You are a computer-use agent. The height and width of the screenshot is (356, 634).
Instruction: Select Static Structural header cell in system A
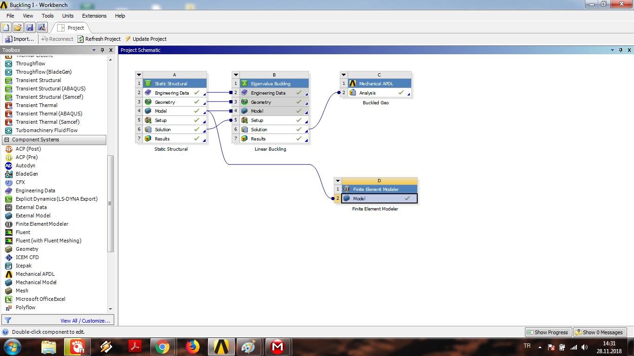[175, 83]
